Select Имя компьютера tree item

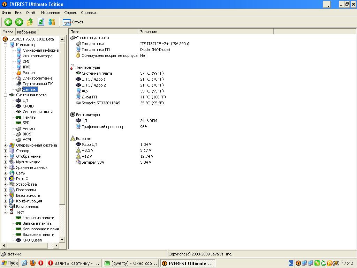point(38,56)
